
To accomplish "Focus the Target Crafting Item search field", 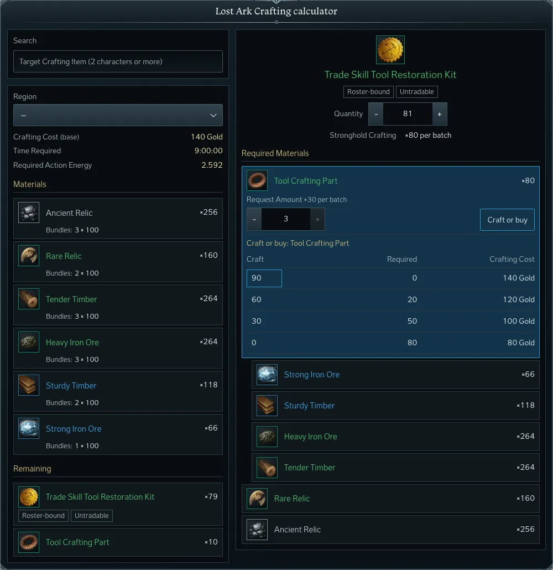I will [118, 61].
